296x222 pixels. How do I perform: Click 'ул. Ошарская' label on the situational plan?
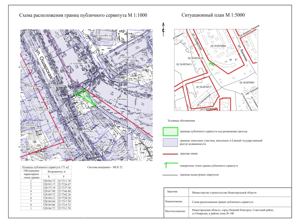[x=197, y=42]
